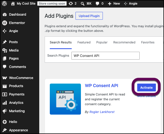Screen dimensions: 164x134
Task: Open My Cool Site link
Action: point(26,4)
